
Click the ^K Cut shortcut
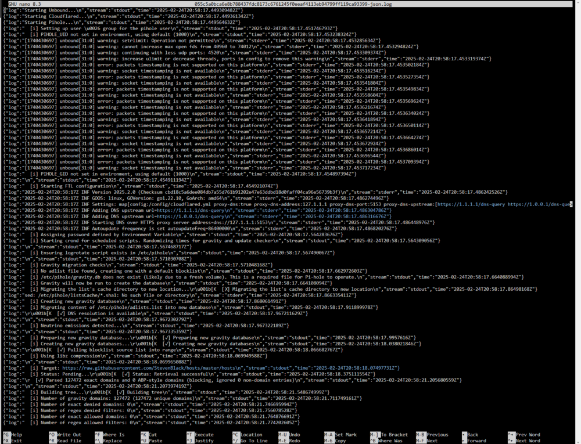pos(149,435)
